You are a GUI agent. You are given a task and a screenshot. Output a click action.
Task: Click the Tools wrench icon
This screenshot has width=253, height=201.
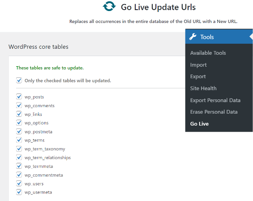point(193,37)
